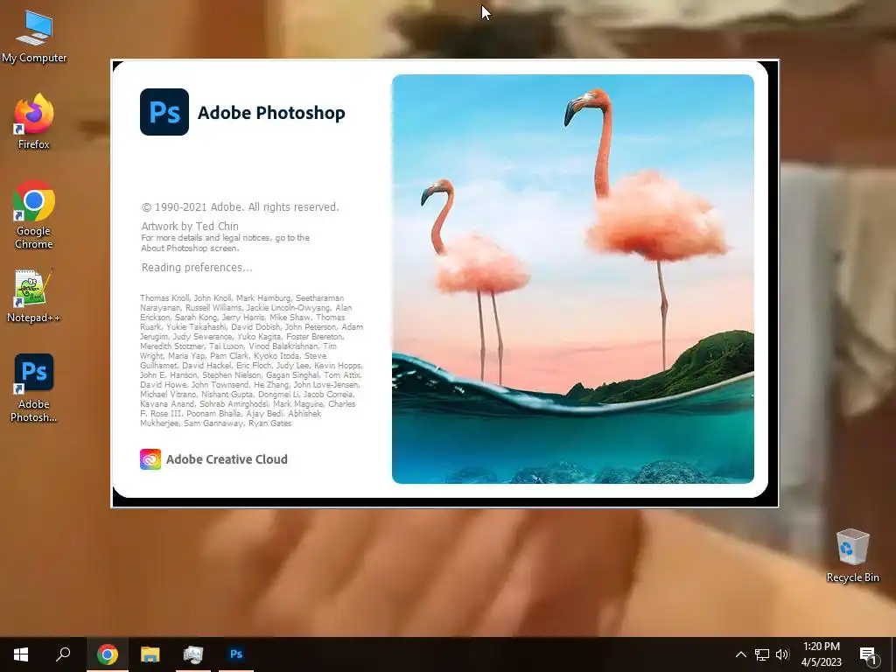Select the Firefox desktop shortcut
896x672 pixels.
(x=34, y=122)
